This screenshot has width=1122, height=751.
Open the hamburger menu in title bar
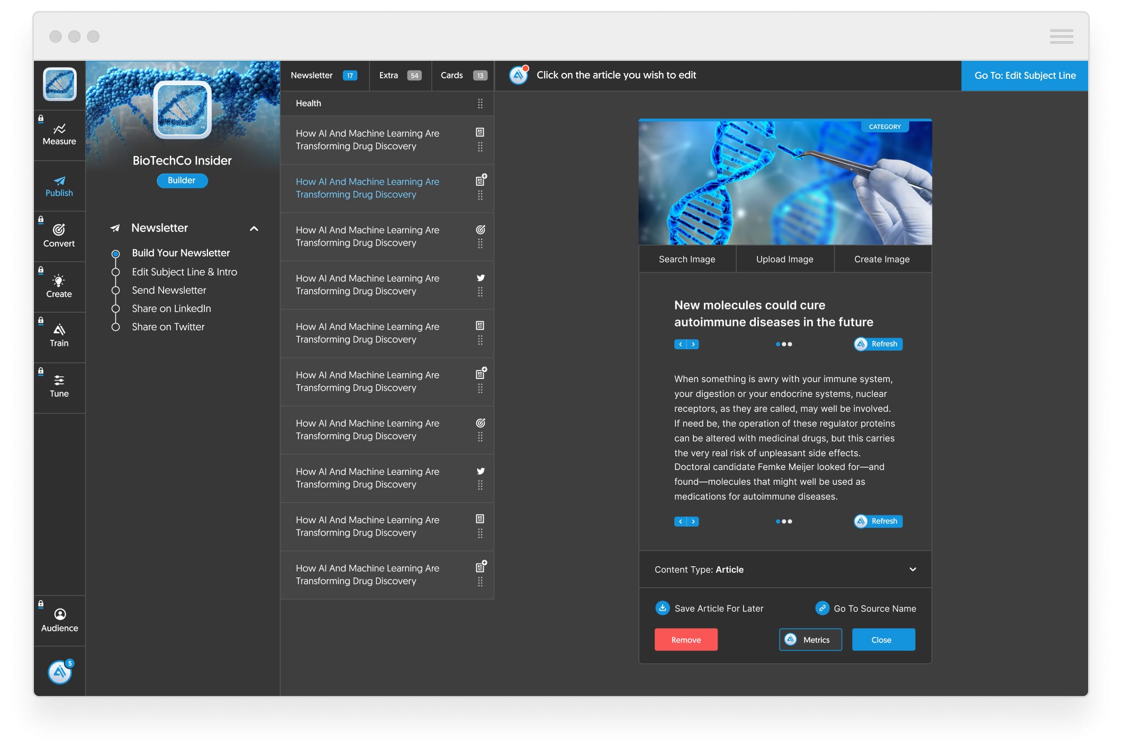point(1061,37)
